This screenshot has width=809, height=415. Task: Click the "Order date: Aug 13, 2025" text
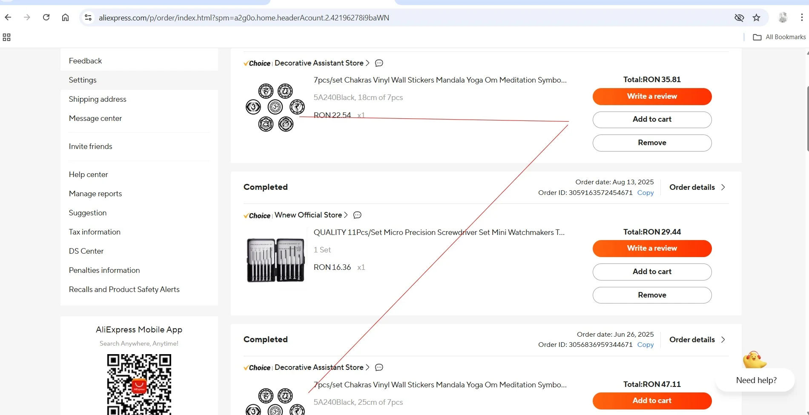tap(614, 182)
